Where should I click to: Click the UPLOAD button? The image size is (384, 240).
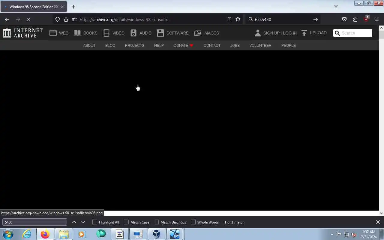[314, 33]
